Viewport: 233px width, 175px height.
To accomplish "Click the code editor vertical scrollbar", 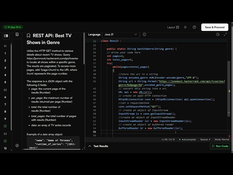I will [x=229, y=89].
